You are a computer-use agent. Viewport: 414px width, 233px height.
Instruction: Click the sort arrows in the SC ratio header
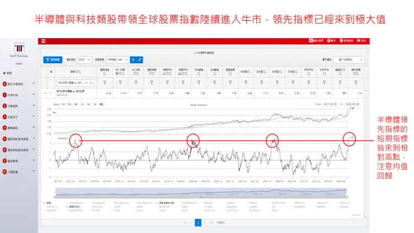pos(138,73)
